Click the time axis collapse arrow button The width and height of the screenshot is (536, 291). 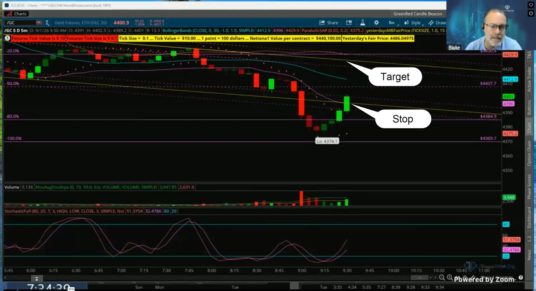coord(37,278)
